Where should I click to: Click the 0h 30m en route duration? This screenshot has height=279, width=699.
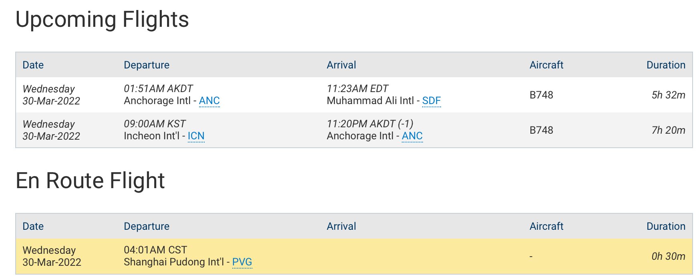click(x=668, y=257)
